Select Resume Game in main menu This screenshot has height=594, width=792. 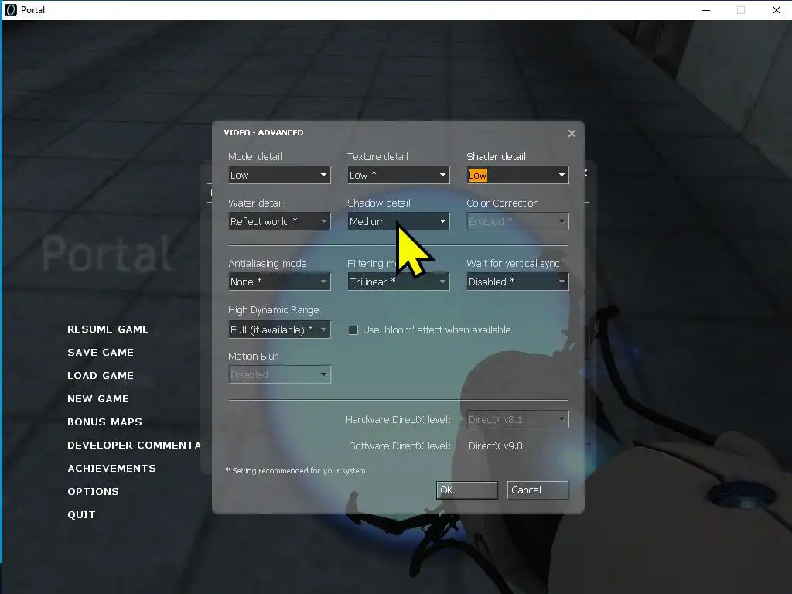[108, 329]
